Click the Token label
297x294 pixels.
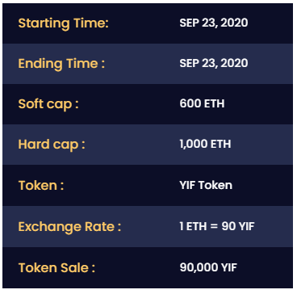41,186
